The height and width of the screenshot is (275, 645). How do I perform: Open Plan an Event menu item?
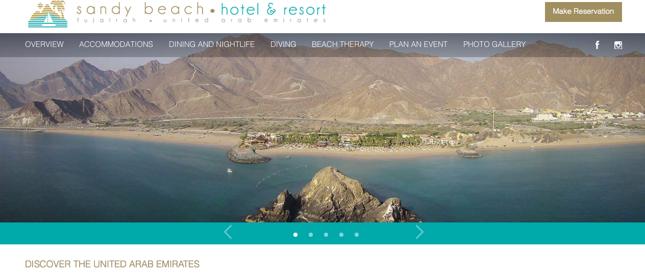[x=418, y=44]
